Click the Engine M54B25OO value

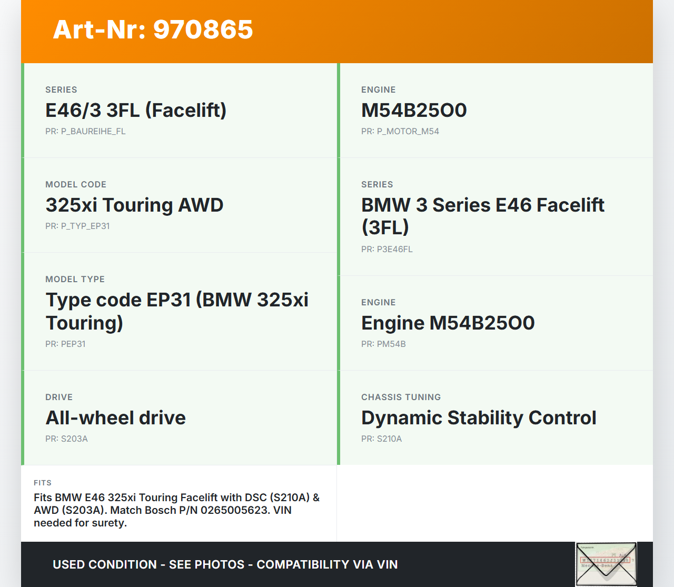click(448, 323)
